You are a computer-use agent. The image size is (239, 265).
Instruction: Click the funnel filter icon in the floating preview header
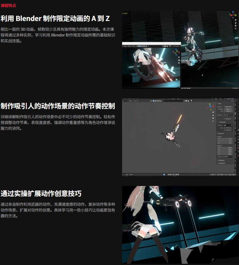170,46
